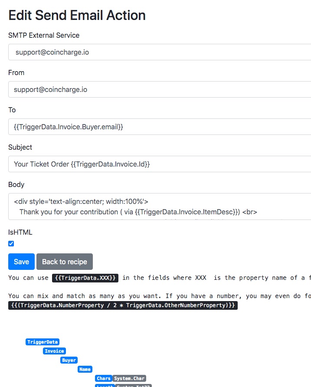The width and height of the screenshot is (311, 387).
Task: Select the Name tree node
Action: pyautogui.click(x=85, y=369)
